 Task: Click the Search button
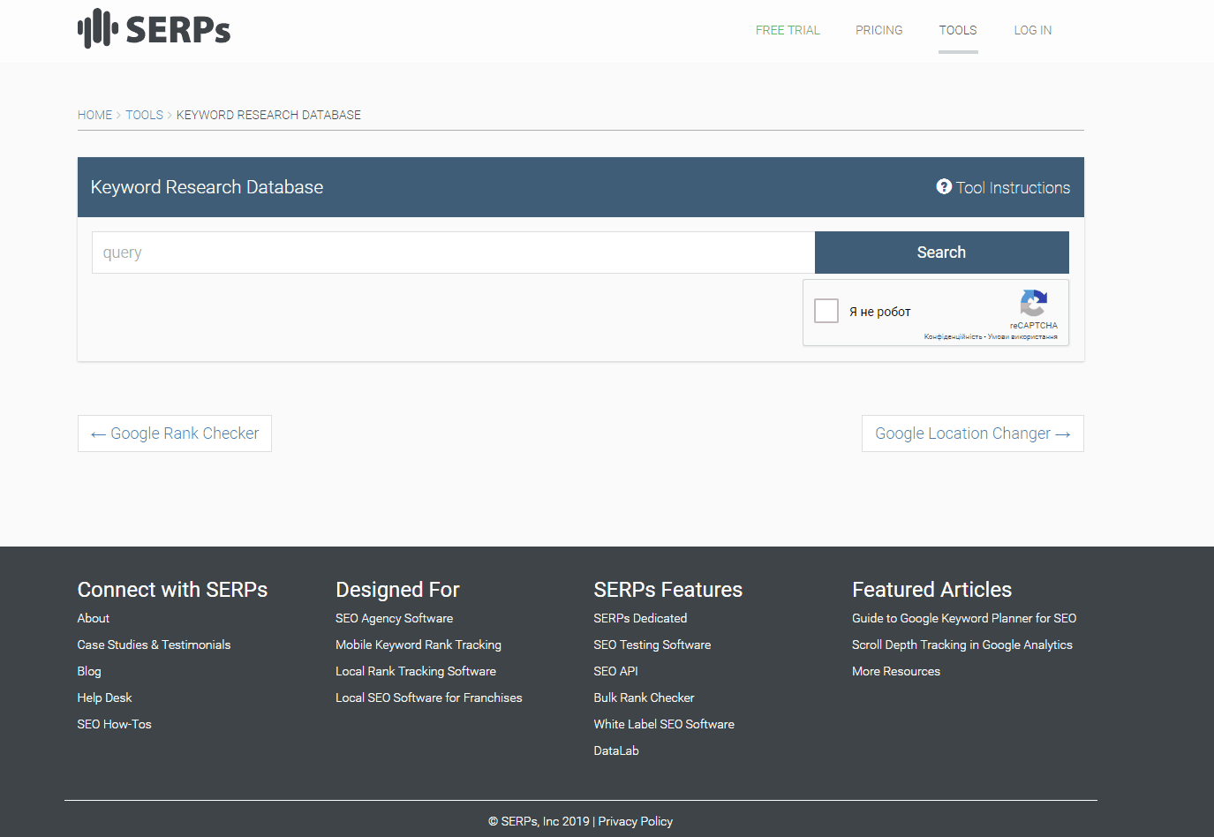(941, 253)
